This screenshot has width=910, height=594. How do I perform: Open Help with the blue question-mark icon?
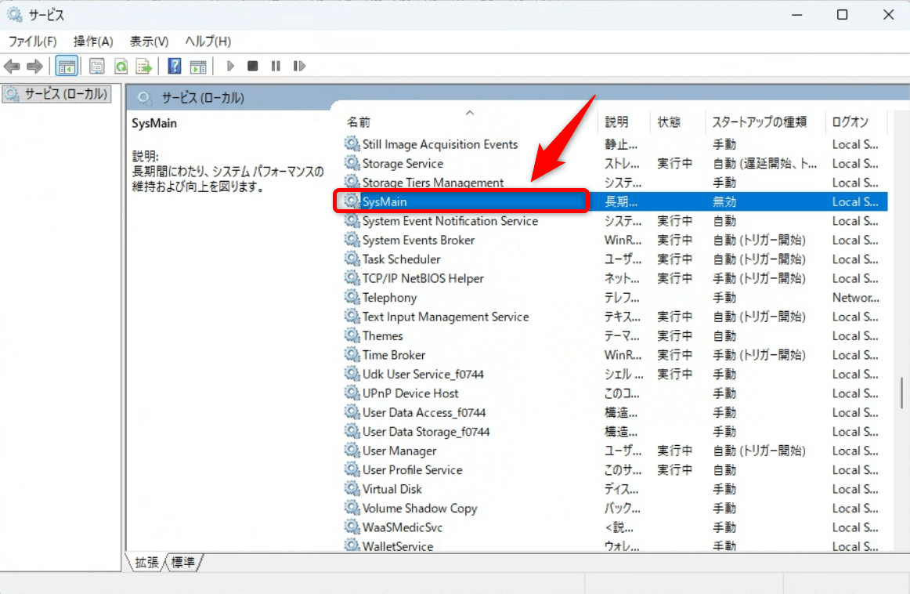175,66
